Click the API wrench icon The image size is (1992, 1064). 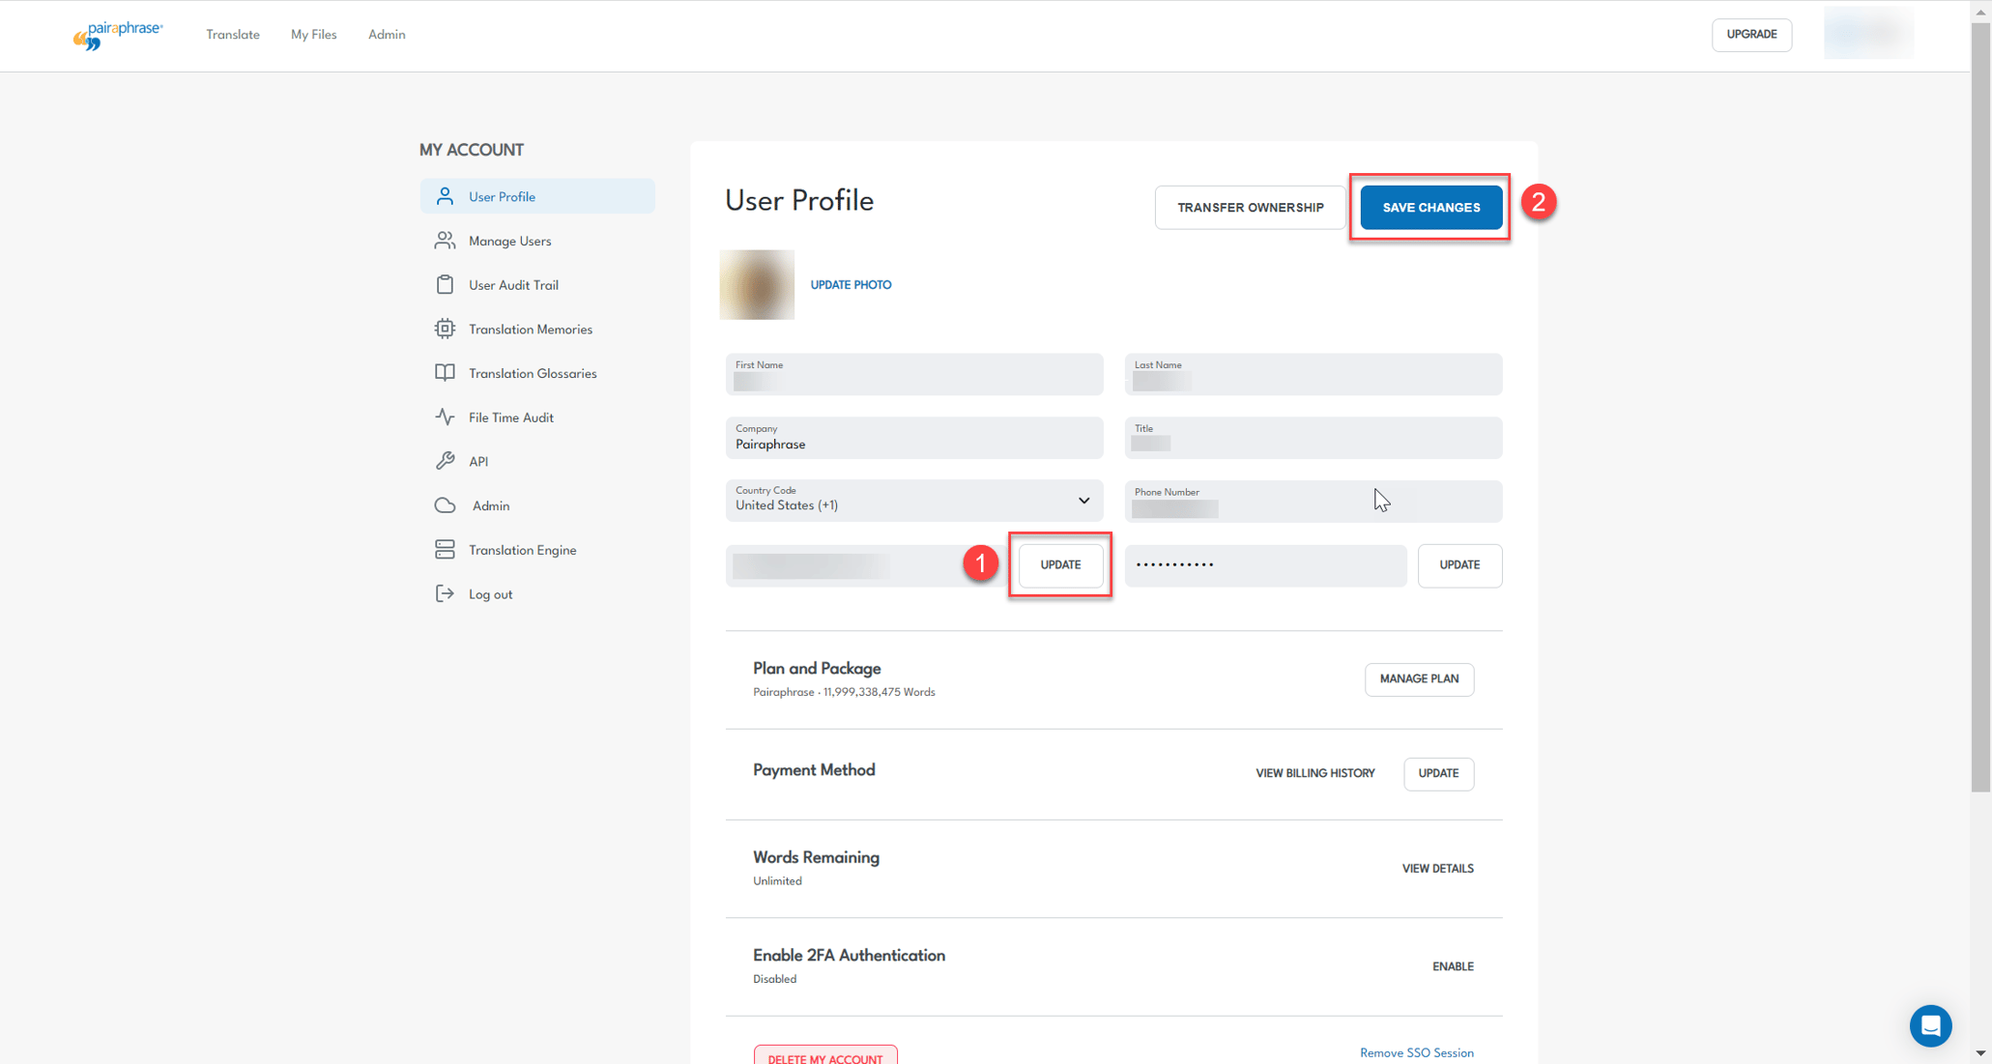click(445, 461)
